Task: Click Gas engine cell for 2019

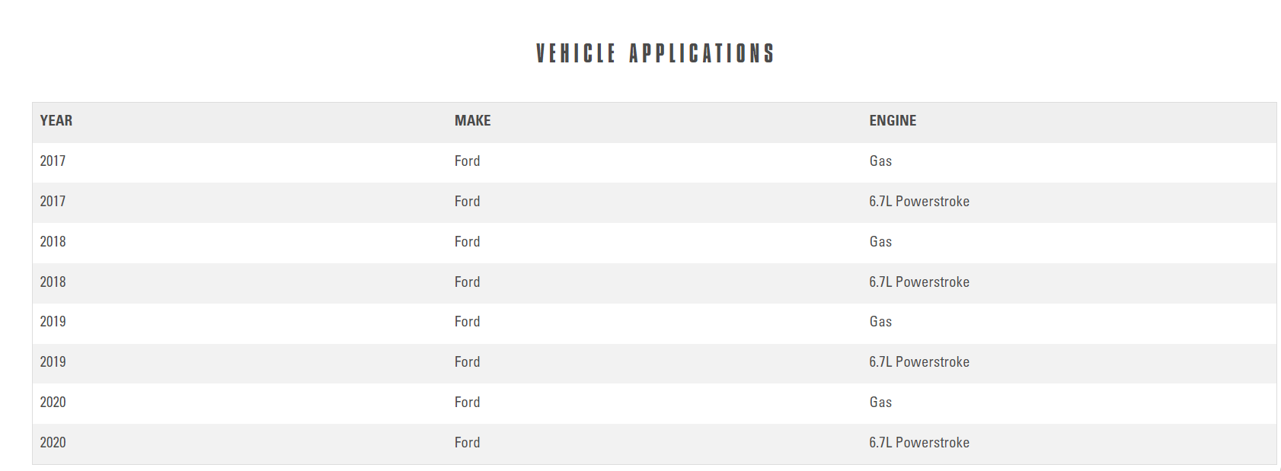Action: (x=880, y=322)
